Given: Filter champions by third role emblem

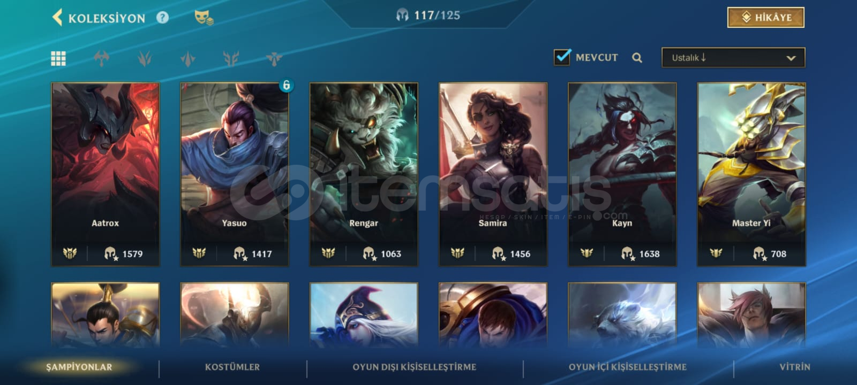Looking at the screenshot, I should pos(187,58).
